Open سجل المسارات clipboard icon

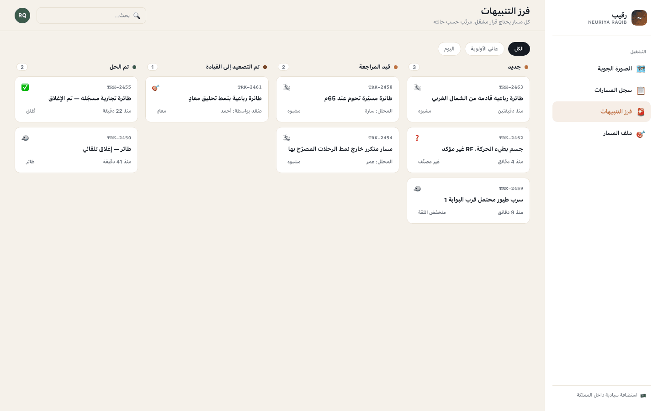(x=641, y=90)
